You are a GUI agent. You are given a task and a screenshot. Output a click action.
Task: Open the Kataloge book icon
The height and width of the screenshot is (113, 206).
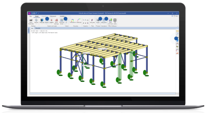(x=42, y=20)
